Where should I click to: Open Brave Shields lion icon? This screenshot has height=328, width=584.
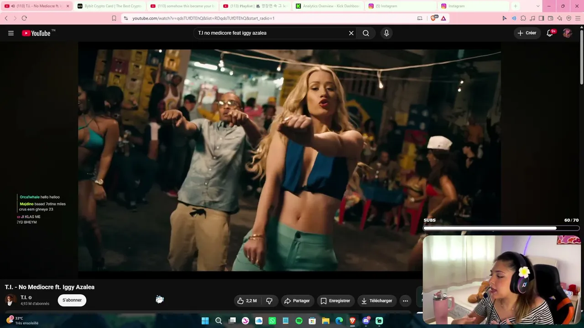point(433,18)
